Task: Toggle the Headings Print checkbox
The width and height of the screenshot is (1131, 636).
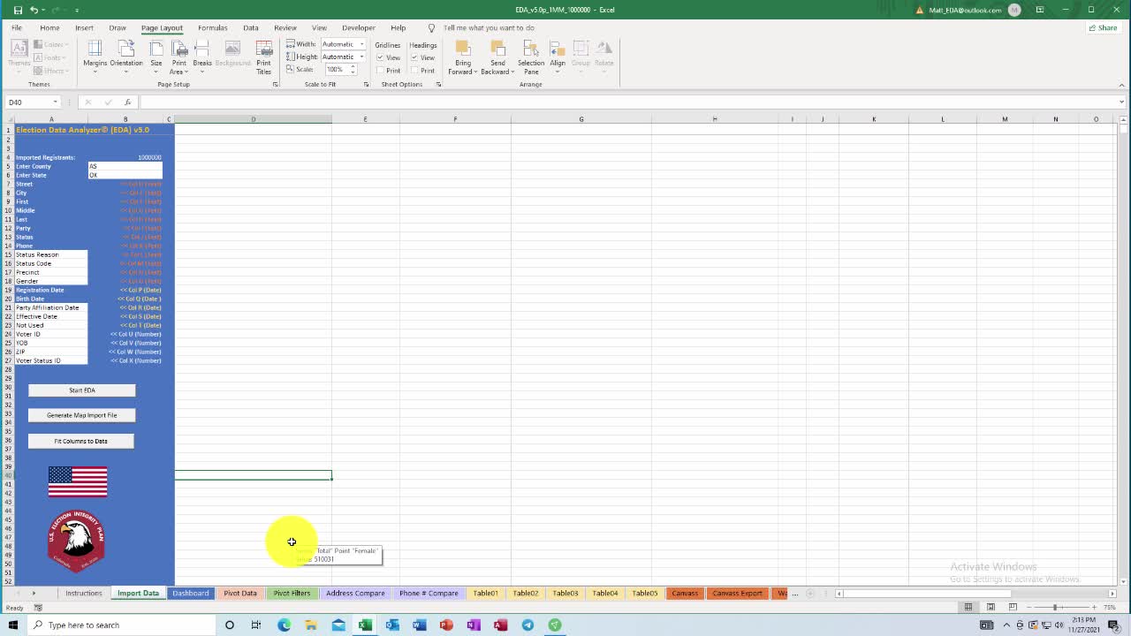Action: coord(414,71)
